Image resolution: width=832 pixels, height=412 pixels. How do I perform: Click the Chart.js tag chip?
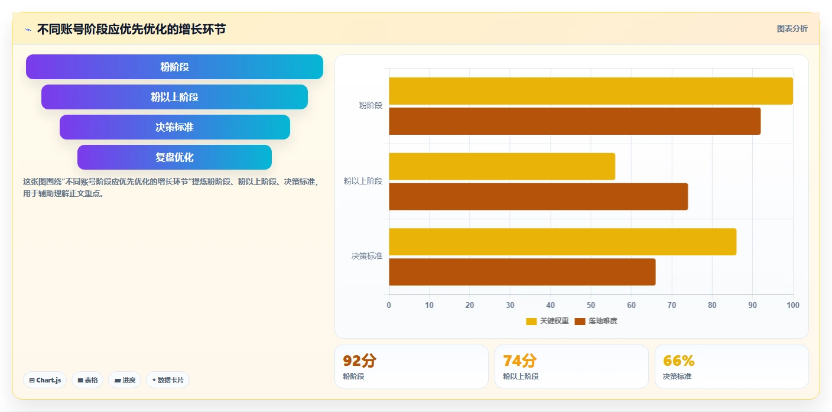[x=45, y=380]
